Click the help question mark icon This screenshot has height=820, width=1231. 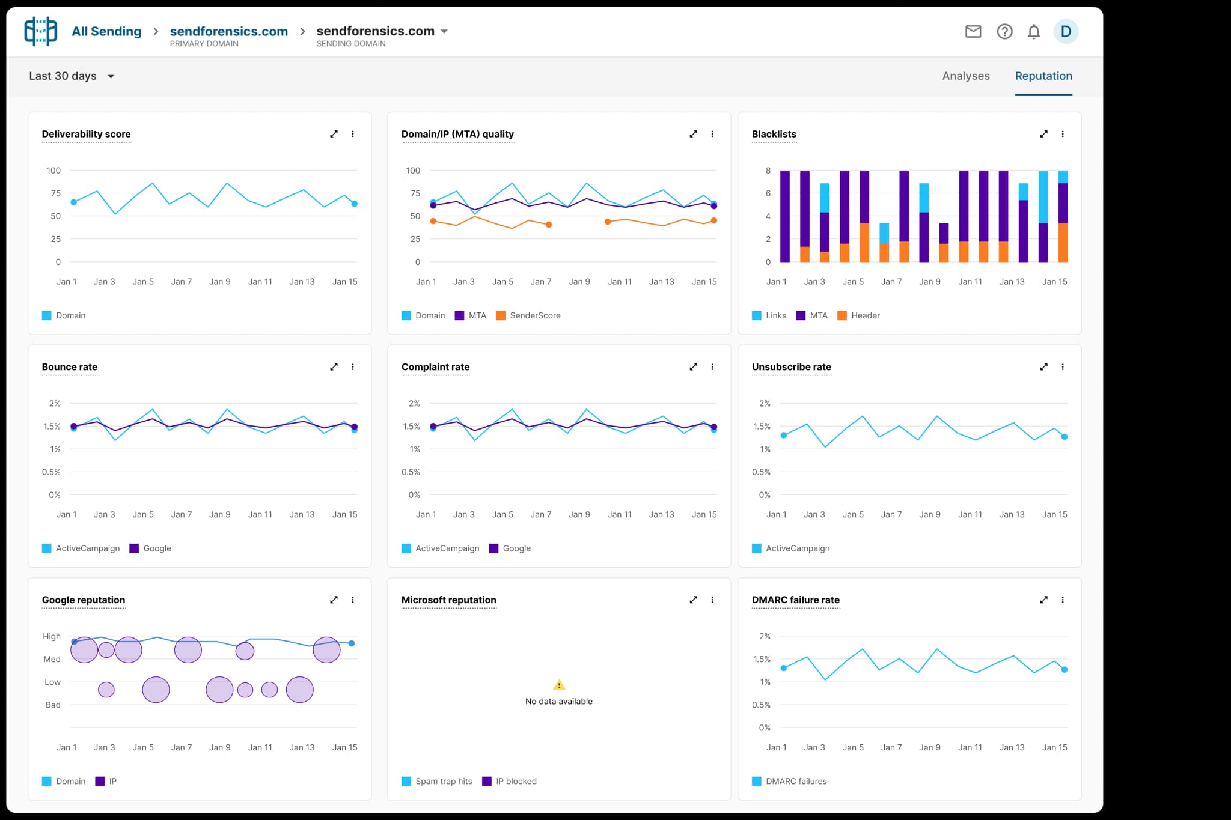point(1004,31)
